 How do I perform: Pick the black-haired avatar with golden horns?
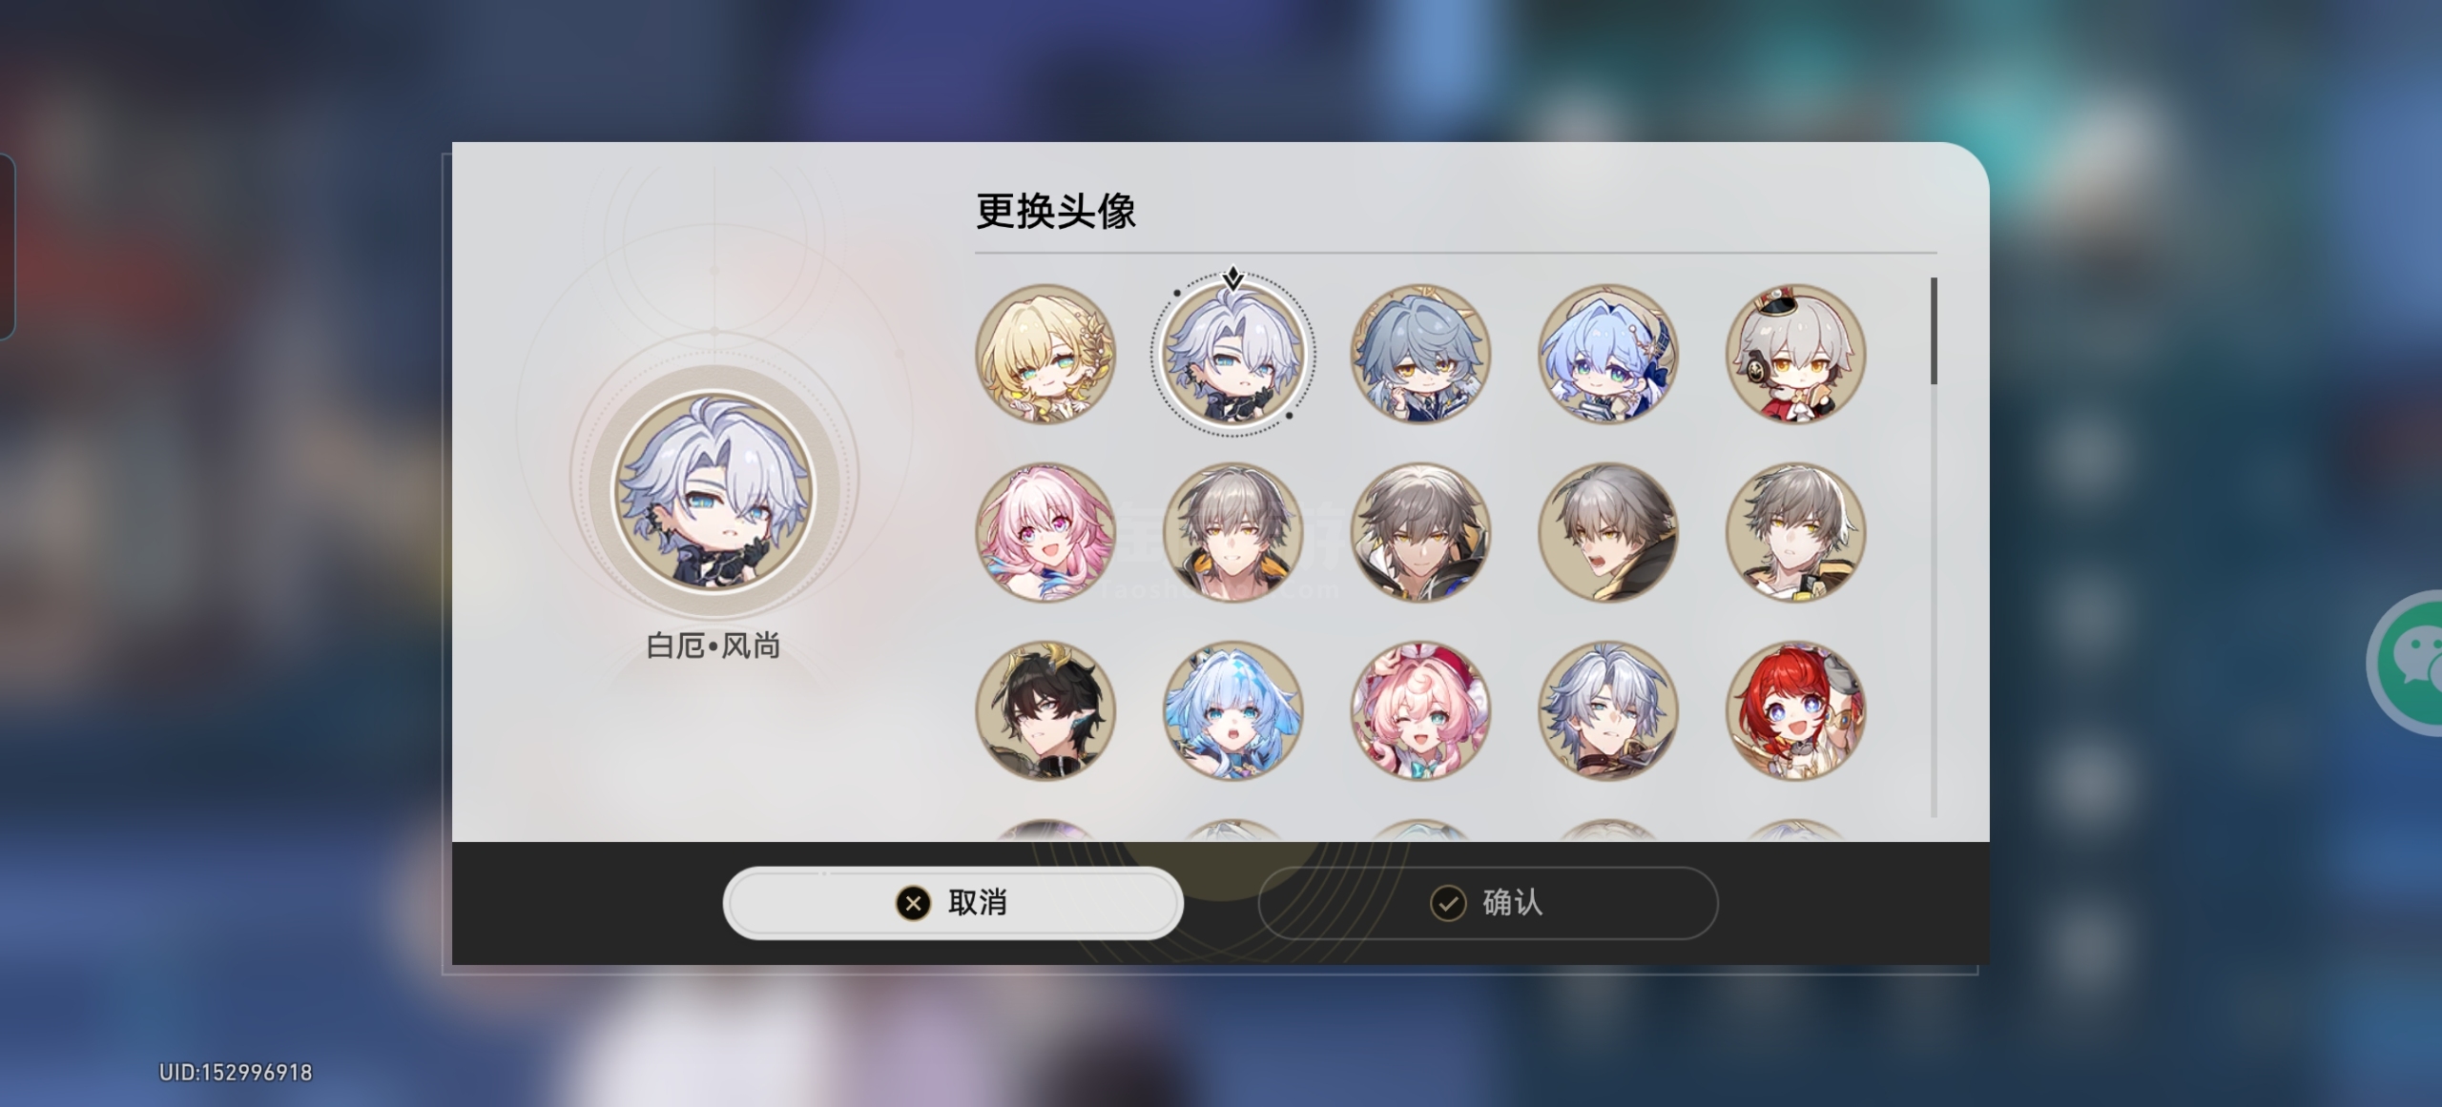[1045, 710]
